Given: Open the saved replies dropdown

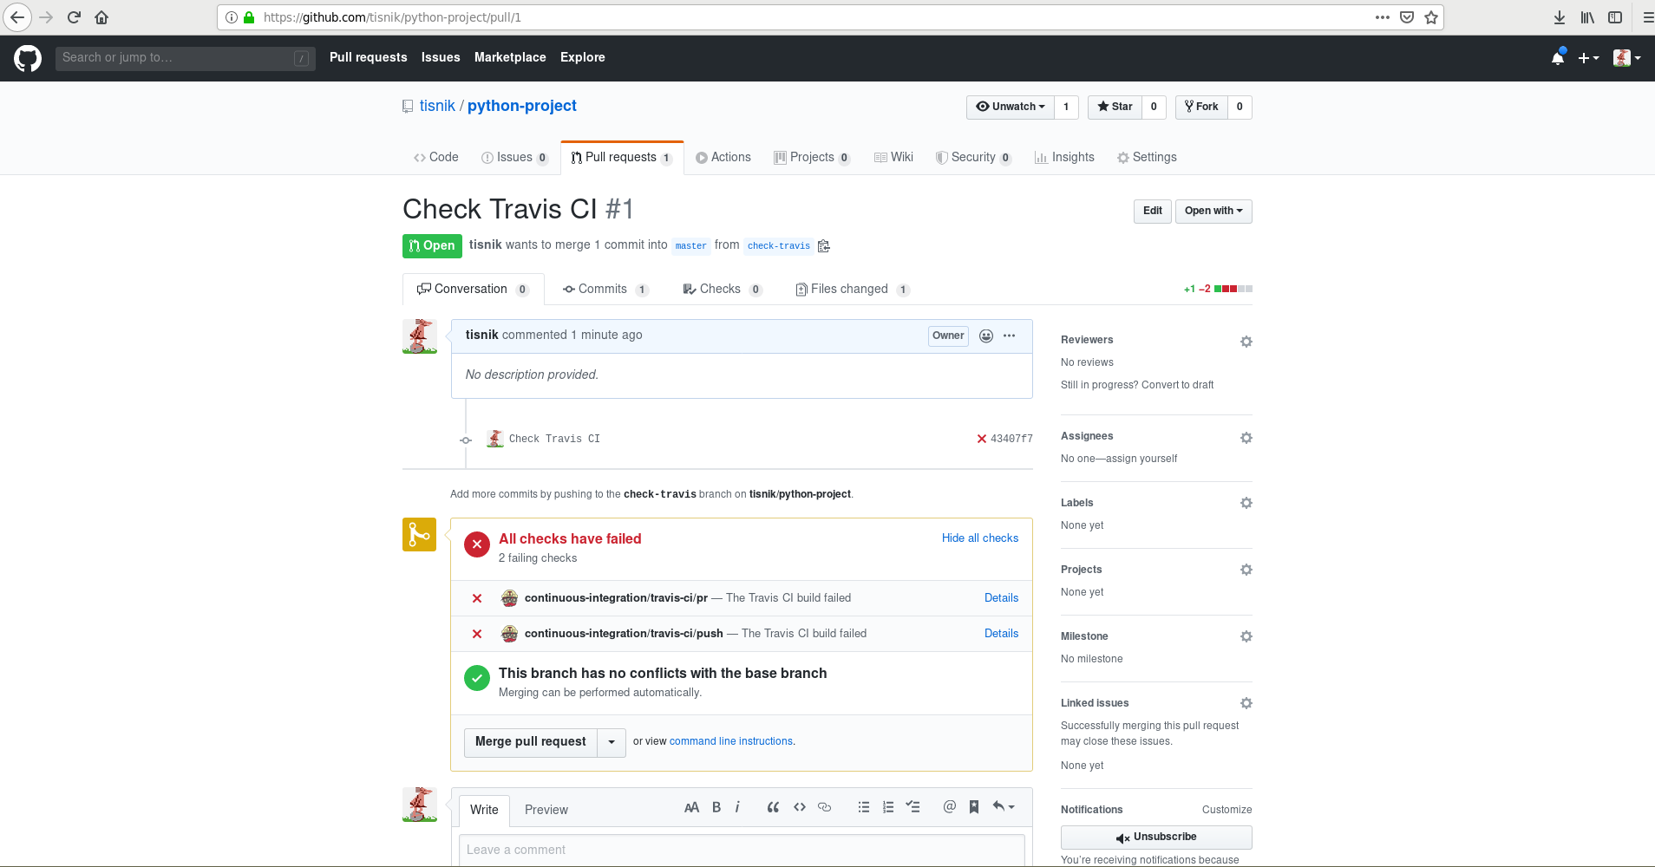Looking at the screenshot, I should [1004, 807].
